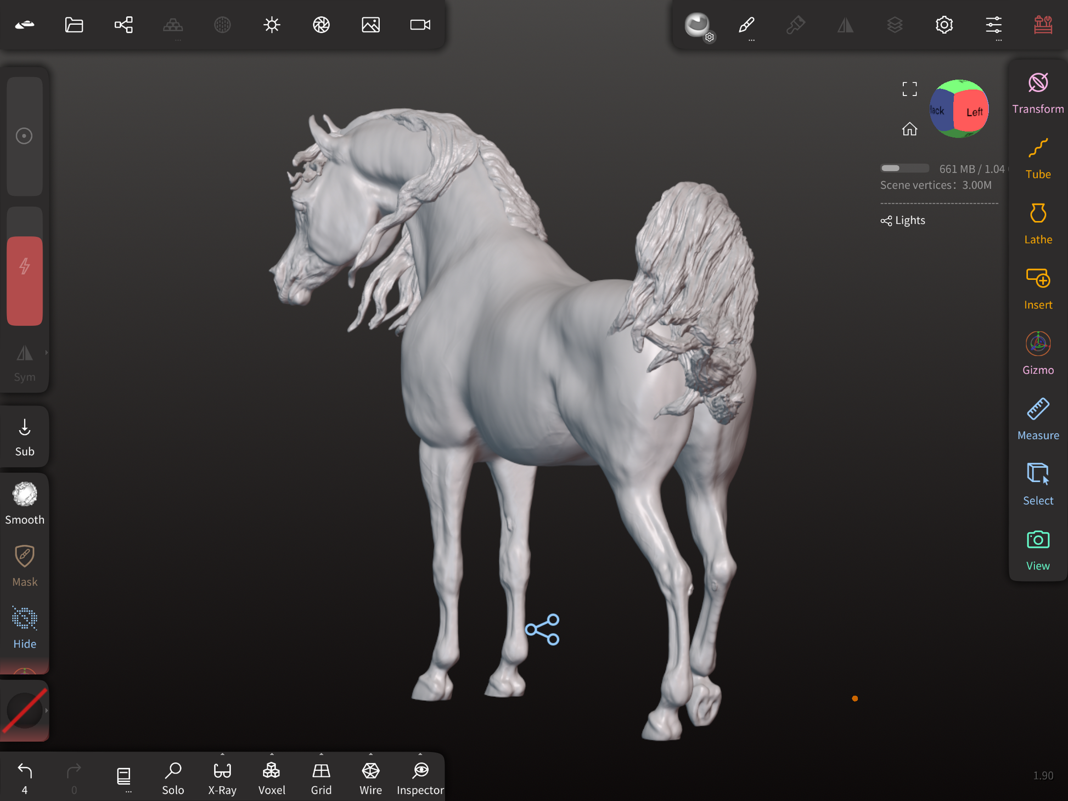
Task: Expand the Grid options caret
Action: click(321, 754)
